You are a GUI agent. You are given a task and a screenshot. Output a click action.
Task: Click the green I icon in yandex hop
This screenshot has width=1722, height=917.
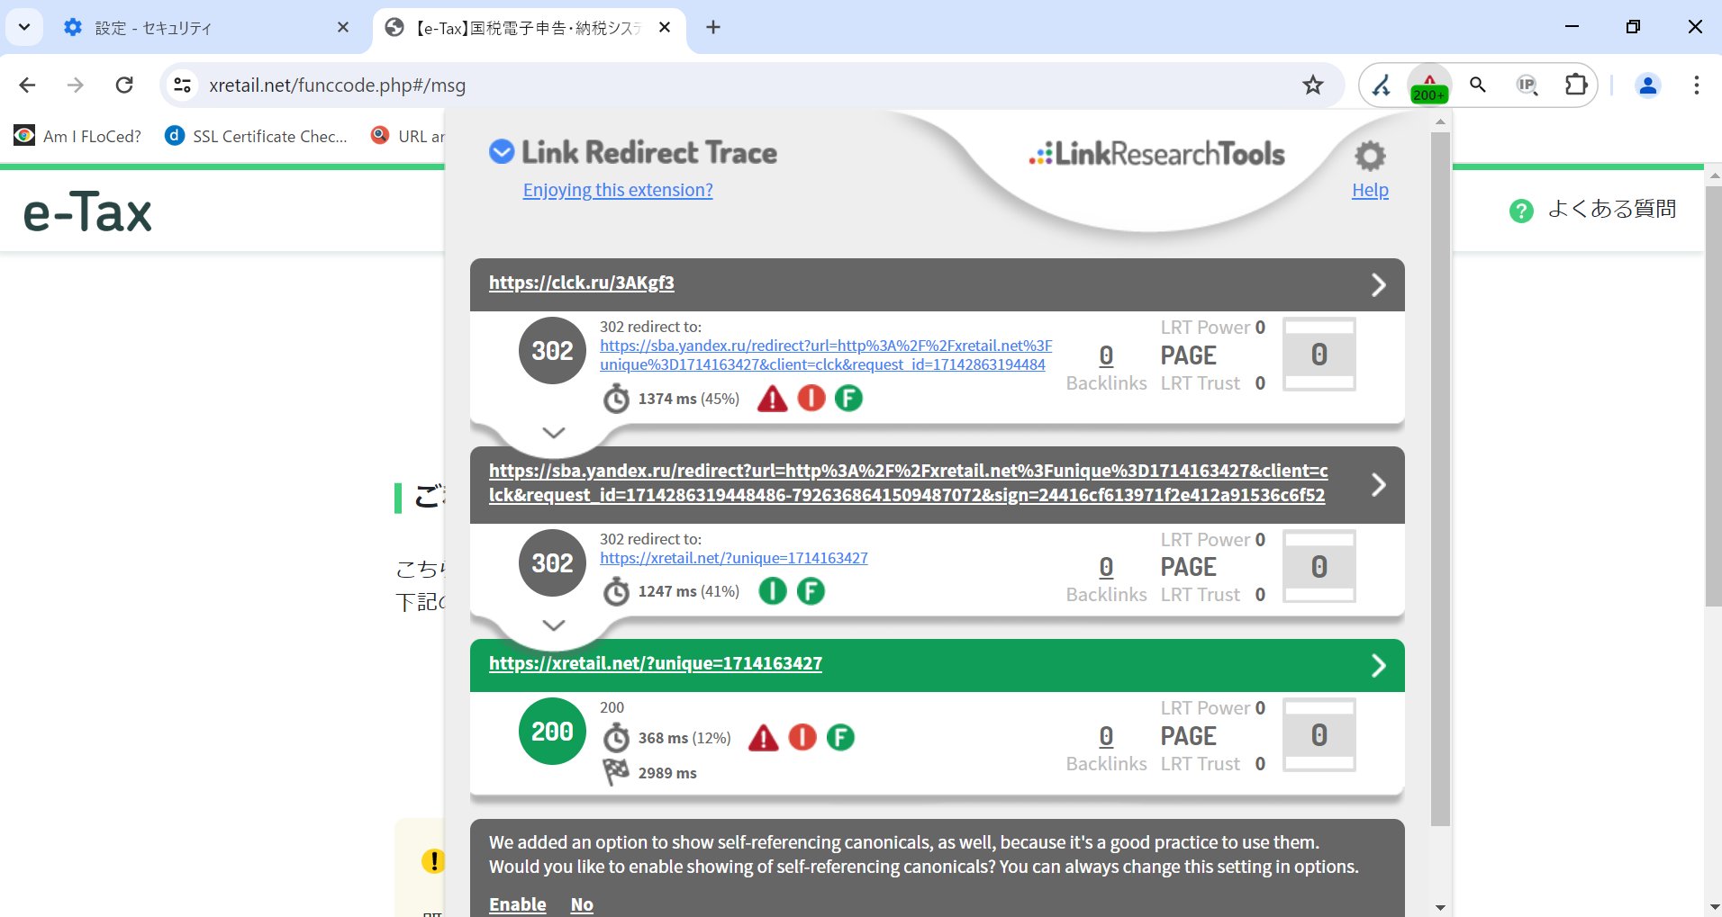tap(773, 591)
